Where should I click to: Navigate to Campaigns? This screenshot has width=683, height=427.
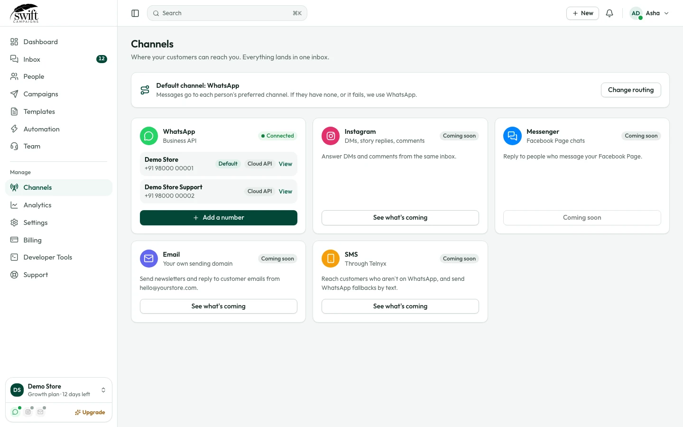[59, 94]
